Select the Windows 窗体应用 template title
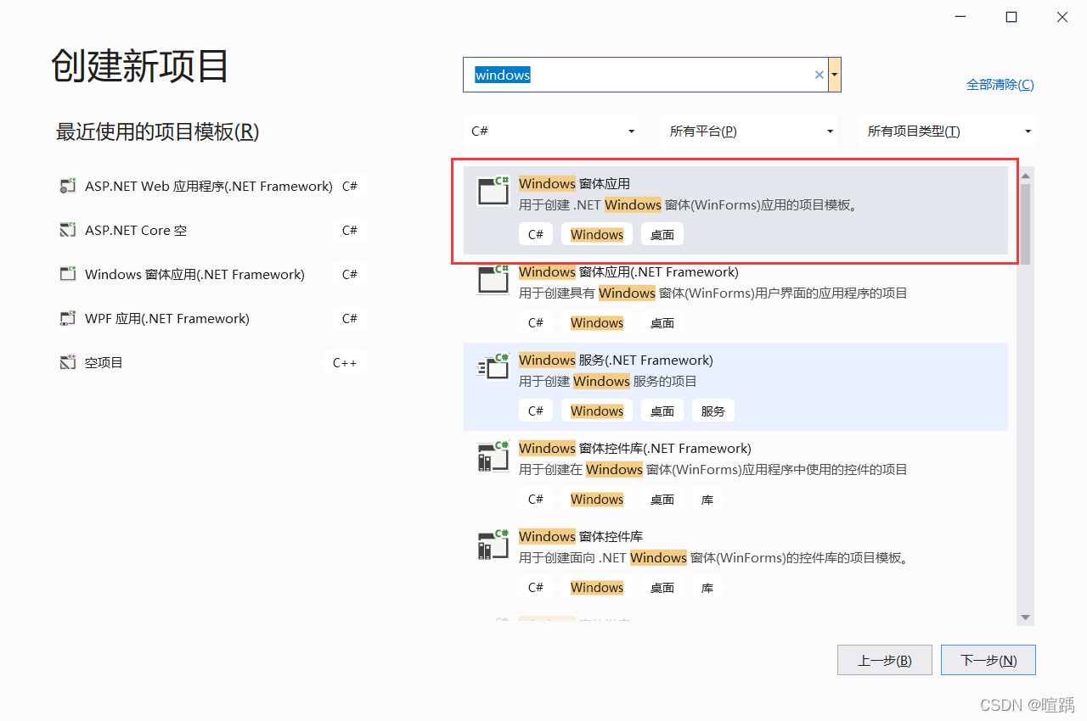The image size is (1087, 721). pos(574,183)
